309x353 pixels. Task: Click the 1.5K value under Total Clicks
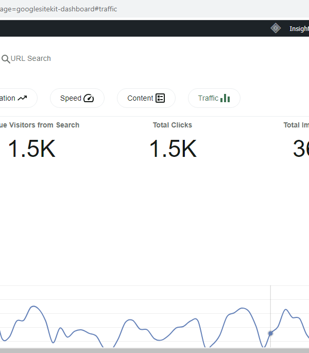pos(173,149)
